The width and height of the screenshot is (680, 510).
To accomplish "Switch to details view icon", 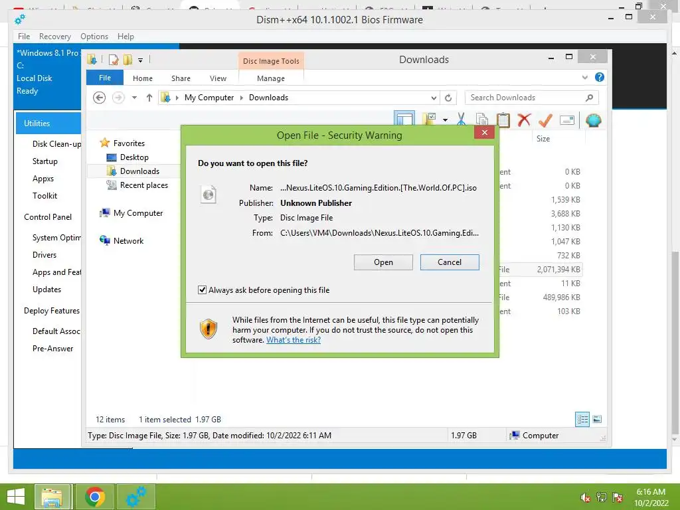I will click(x=582, y=419).
